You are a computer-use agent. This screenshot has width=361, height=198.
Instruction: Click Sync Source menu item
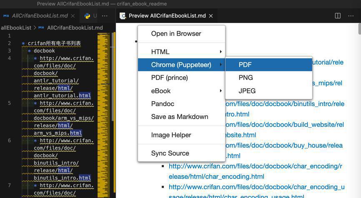tap(181, 153)
